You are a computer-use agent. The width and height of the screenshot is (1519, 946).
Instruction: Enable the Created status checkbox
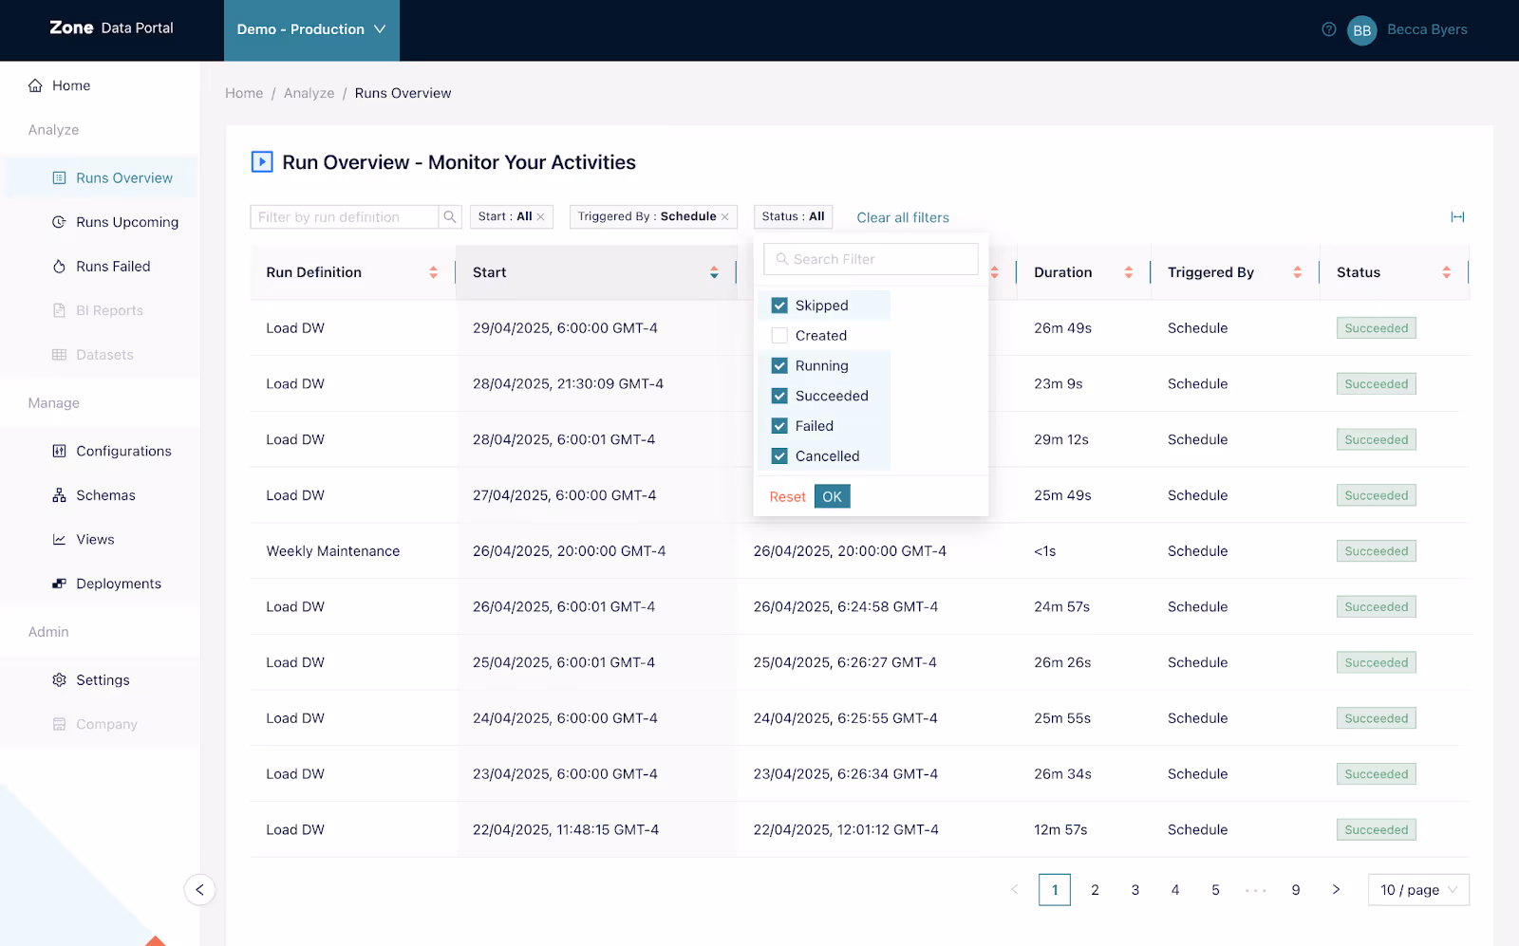778,335
